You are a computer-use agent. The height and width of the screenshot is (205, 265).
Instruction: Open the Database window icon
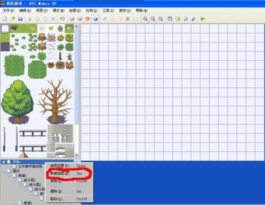tap(170, 18)
